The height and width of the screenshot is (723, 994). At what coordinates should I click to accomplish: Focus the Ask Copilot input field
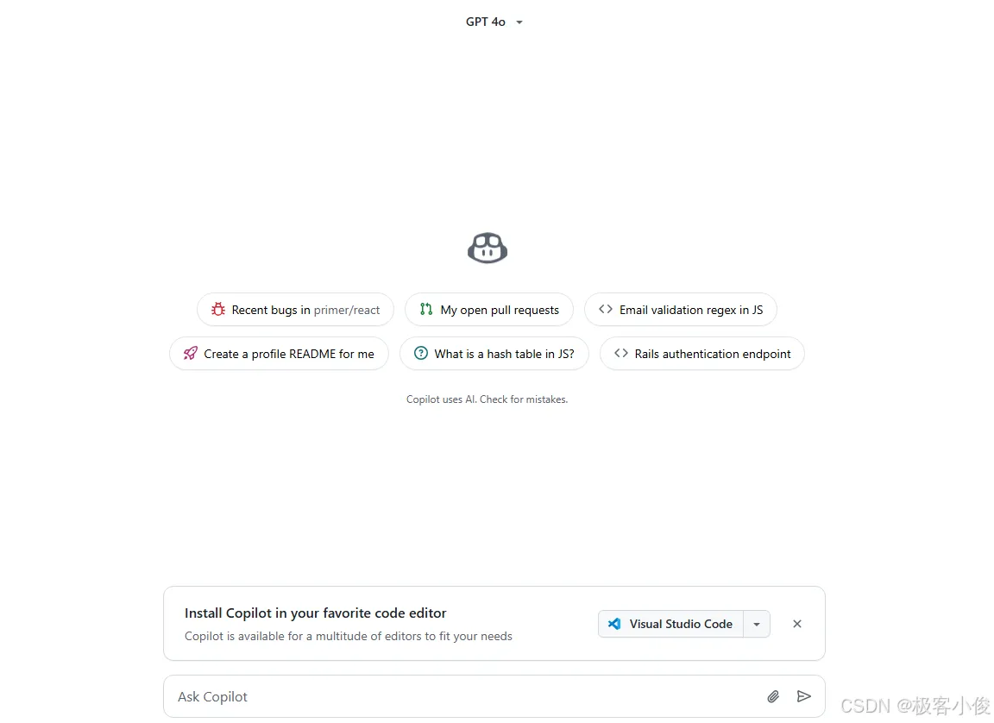click(x=466, y=696)
